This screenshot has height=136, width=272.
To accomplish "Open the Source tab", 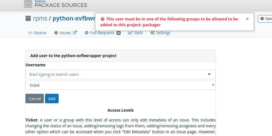I will click(37, 33).
